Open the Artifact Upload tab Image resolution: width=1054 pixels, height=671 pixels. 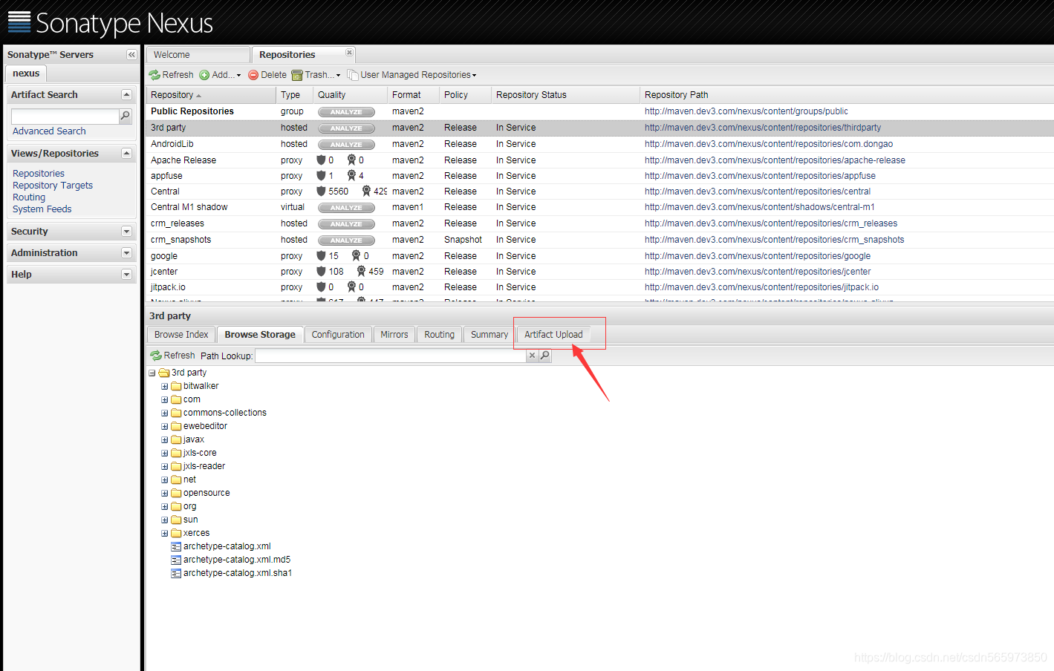pyautogui.click(x=553, y=335)
